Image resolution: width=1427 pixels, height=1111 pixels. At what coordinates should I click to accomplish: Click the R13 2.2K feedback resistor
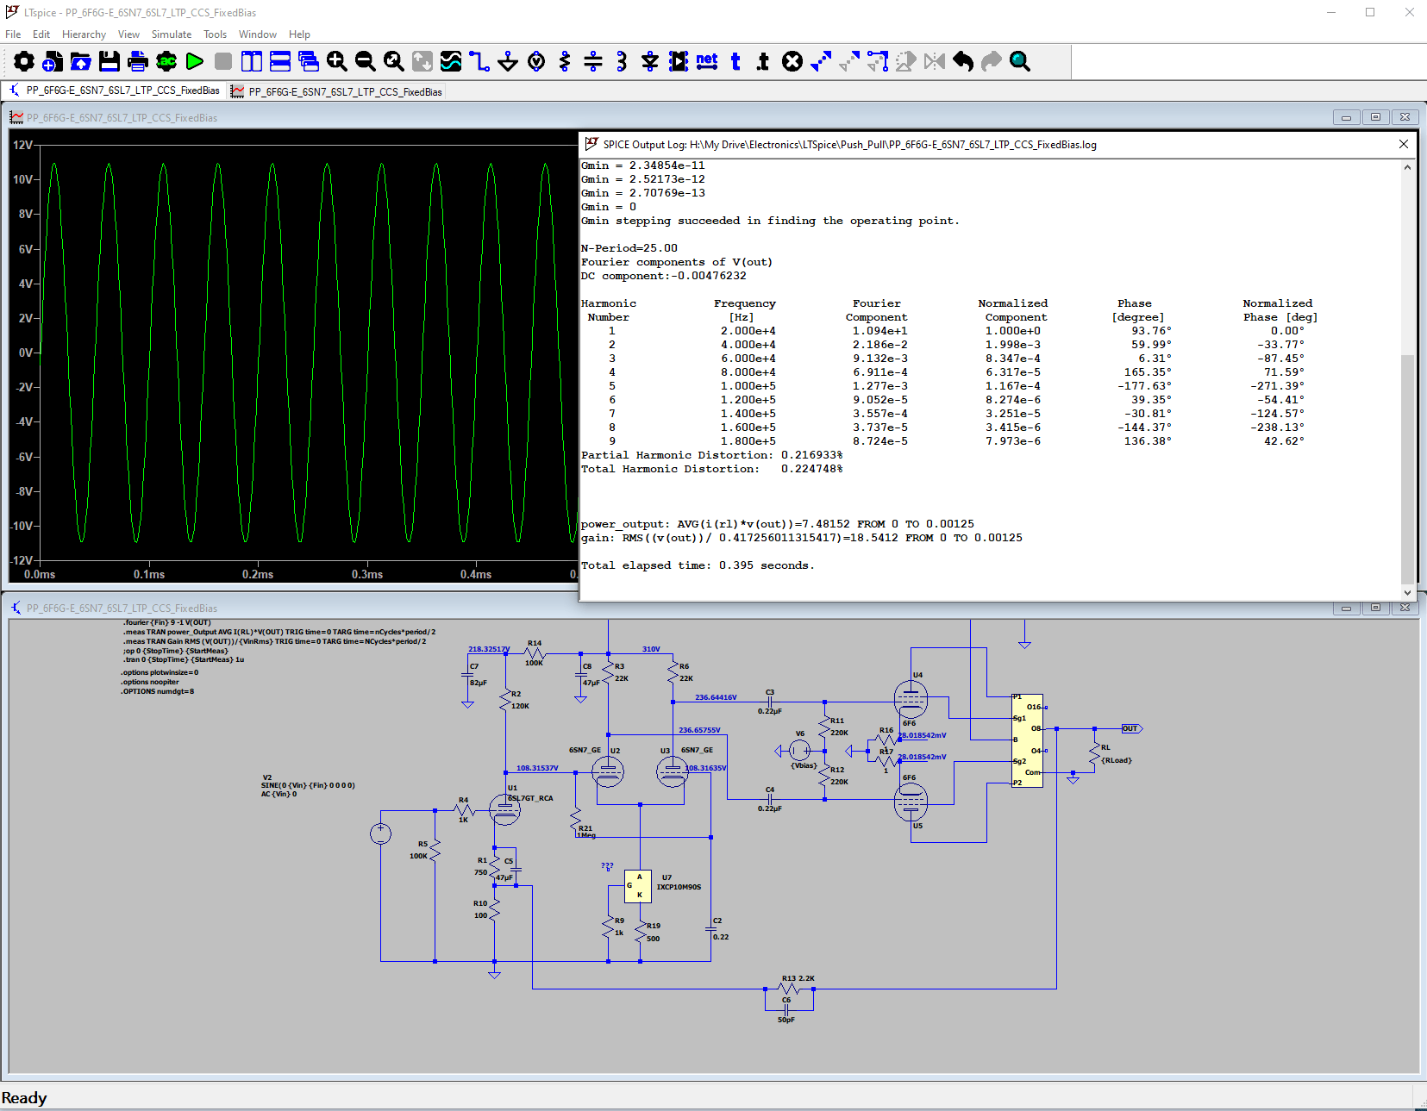pyautogui.click(x=790, y=988)
